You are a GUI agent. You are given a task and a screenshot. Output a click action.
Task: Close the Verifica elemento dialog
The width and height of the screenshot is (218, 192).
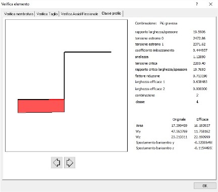pos(210,4)
